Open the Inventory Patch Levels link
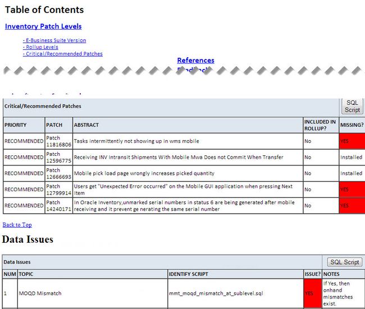Screen dimensions: 365x309 [x=43, y=26]
